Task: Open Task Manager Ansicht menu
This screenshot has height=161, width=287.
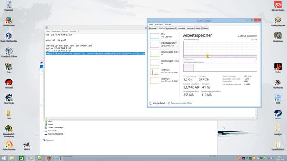Action: (x=168, y=25)
